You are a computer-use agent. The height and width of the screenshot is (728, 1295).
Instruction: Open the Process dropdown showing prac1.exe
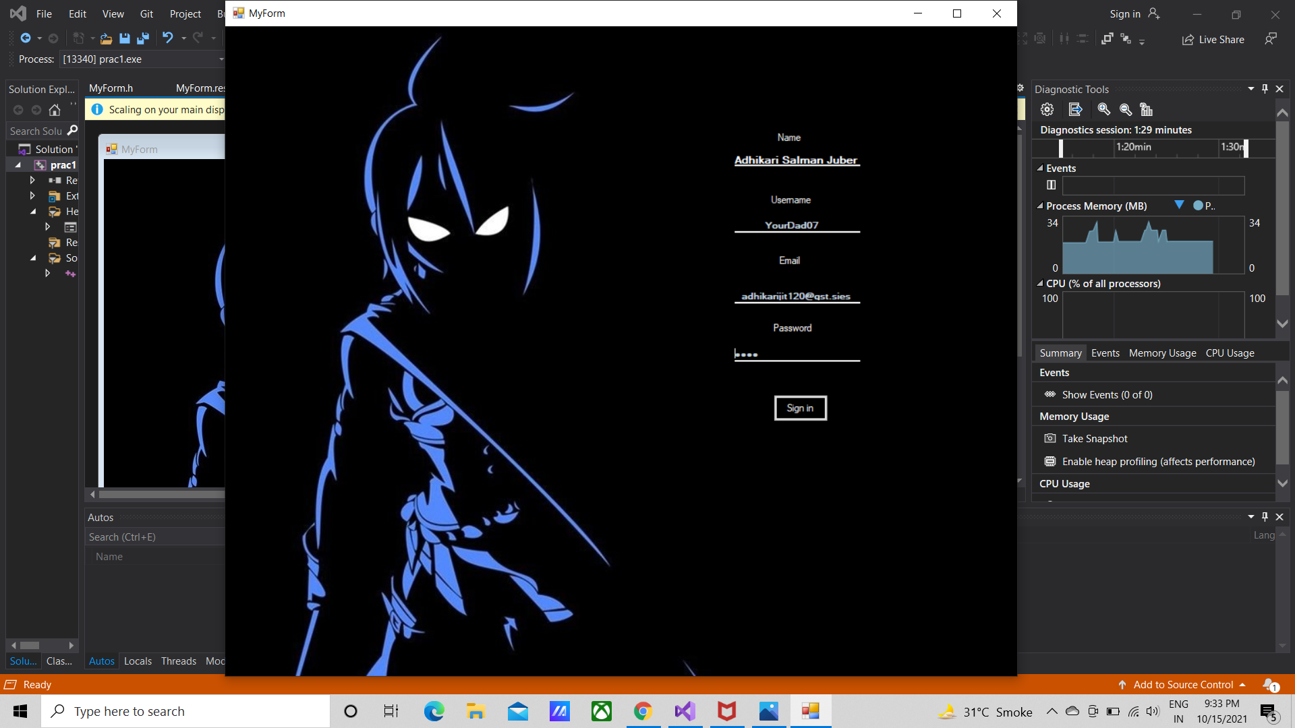221,59
